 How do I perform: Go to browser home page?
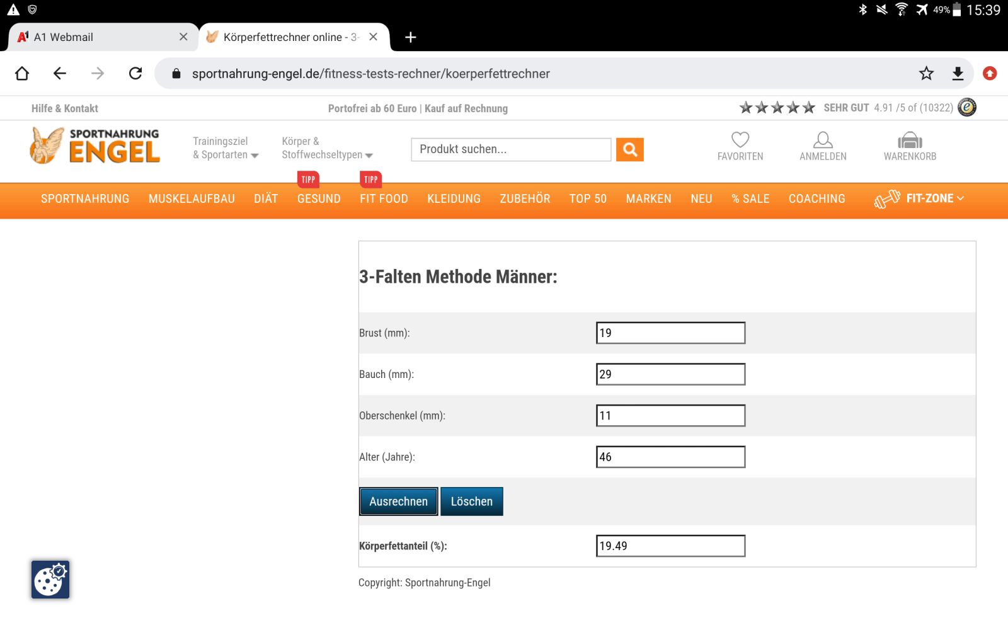[22, 74]
